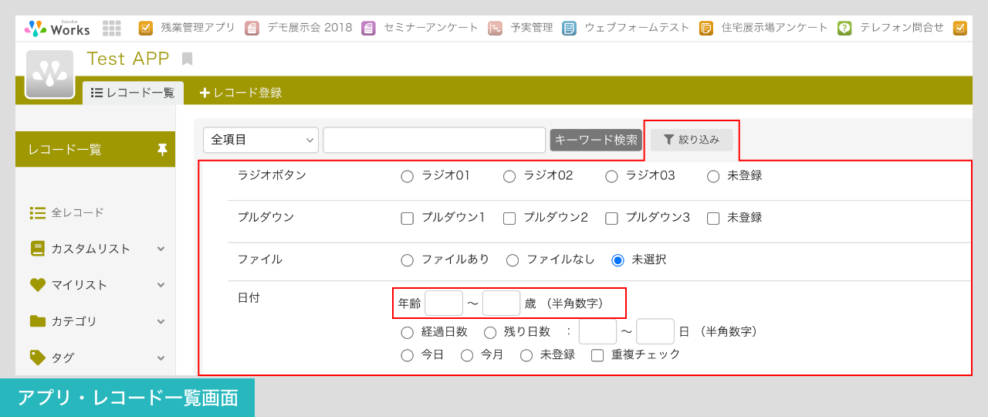Click the カスタムリスト book icon
The height and width of the screenshot is (417, 988).
click(x=38, y=249)
